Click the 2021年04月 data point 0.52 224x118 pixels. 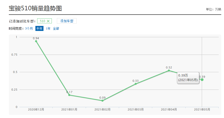169,70
